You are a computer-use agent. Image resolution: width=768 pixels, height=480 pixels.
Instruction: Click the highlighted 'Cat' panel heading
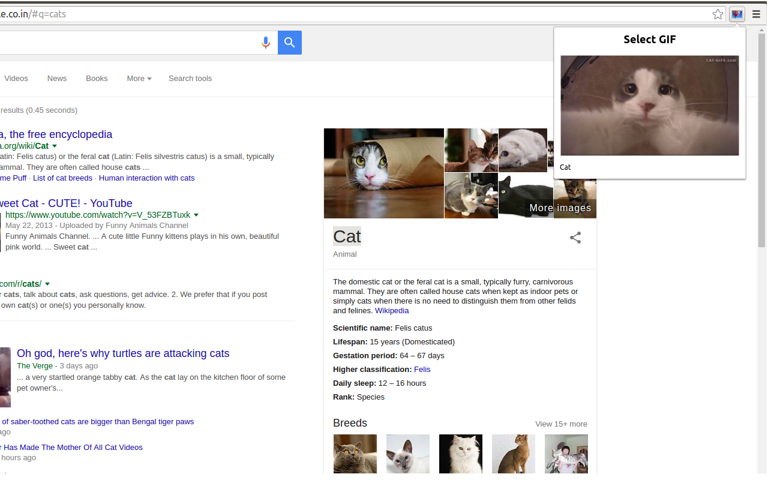pos(347,236)
